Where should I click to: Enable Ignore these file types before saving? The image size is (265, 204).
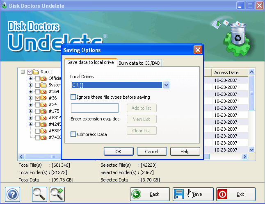pyautogui.click(x=73, y=97)
